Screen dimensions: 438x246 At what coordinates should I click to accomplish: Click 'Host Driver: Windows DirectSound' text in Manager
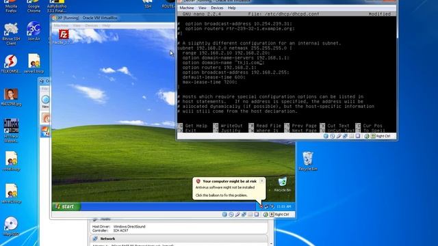118,226
